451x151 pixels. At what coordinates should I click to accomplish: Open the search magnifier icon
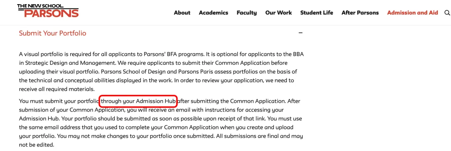[447, 12]
